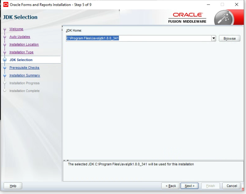Return to Installation Location step
This screenshot has width=246, height=194.
[24, 44]
